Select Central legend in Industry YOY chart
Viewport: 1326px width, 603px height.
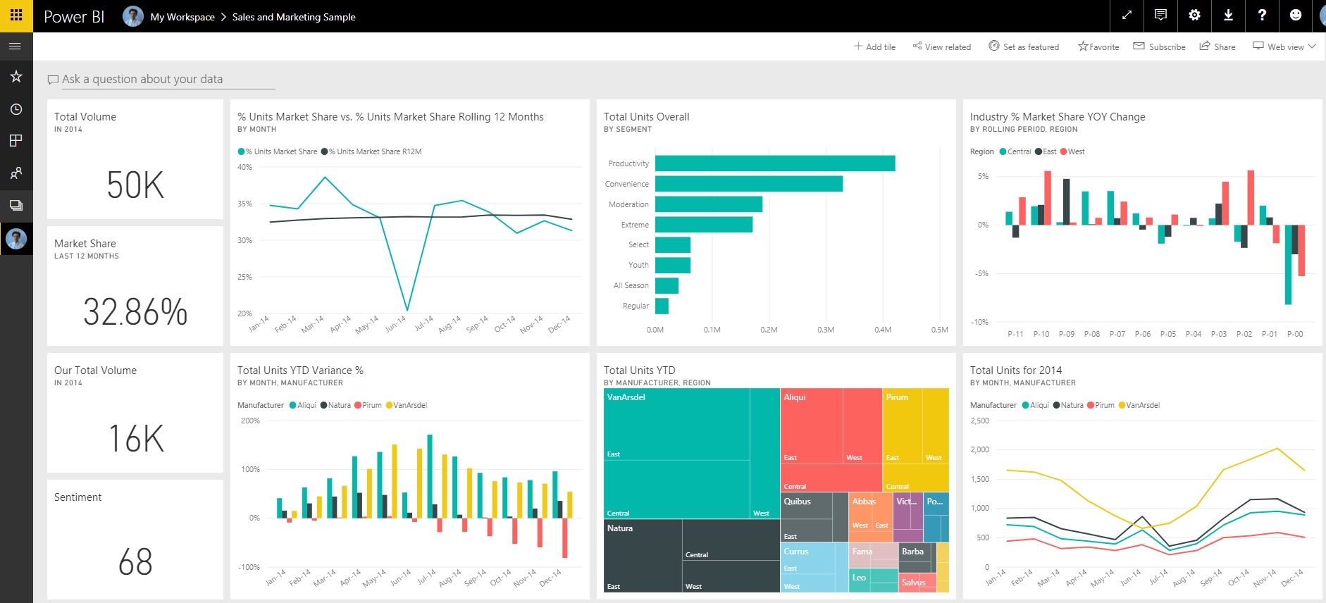click(x=1015, y=151)
